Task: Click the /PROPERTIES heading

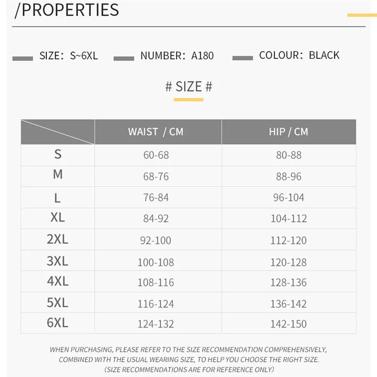Action: [66, 10]
